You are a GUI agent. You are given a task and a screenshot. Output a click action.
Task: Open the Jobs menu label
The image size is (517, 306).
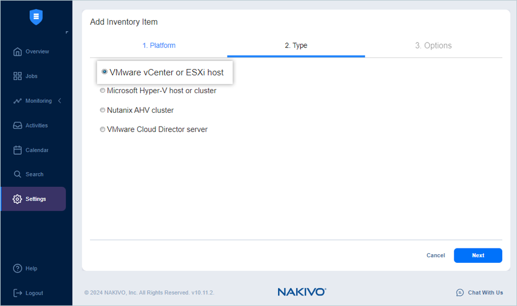[x=32, y=76]
